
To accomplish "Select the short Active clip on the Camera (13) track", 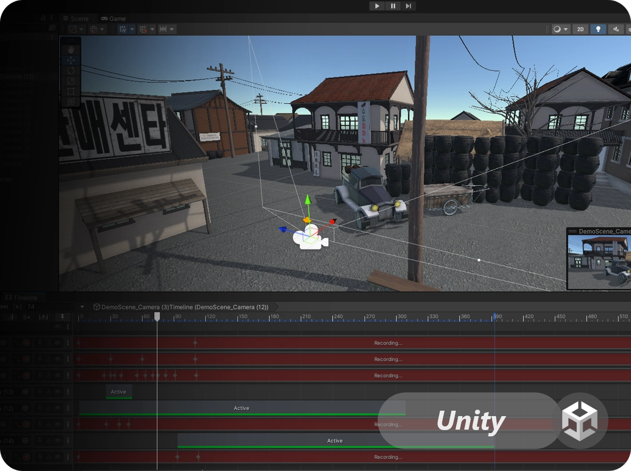I will 119,392.
